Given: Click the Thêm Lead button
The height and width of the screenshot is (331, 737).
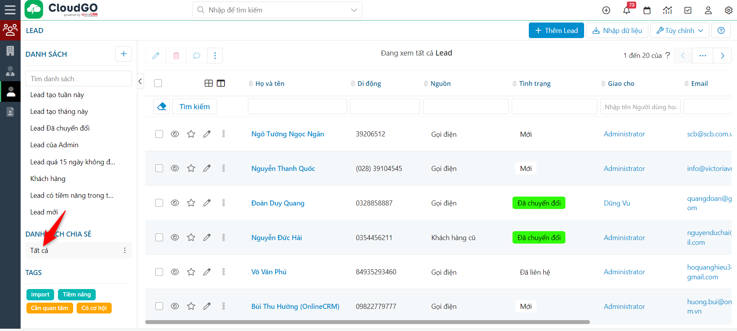Looking at the screenshot, I should pyautogui.click(x=556, y=30).
